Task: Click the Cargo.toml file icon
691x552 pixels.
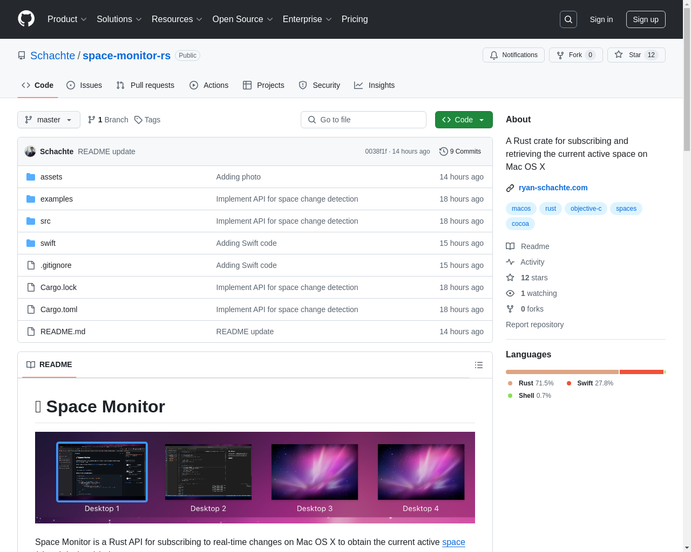Action: [31, 309]
